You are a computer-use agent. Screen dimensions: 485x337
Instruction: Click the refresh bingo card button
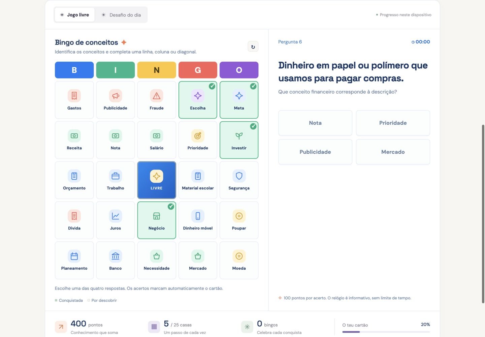click(253, 47)
